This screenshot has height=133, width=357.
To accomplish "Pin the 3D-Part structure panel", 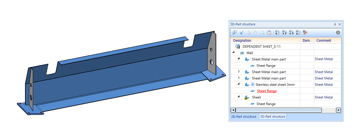I will point(335,24).
